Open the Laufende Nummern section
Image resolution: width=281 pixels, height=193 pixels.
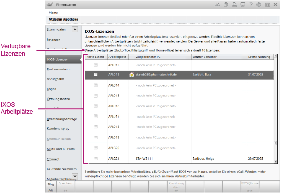click(x=62, y=169)
